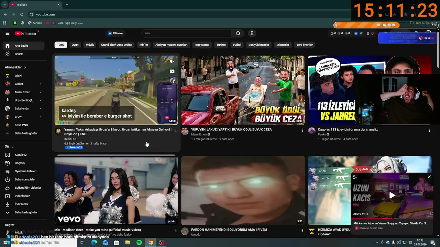440x247 pixels.
Task: Expand the Abonelikler section
Action: [x=15, y=67]
